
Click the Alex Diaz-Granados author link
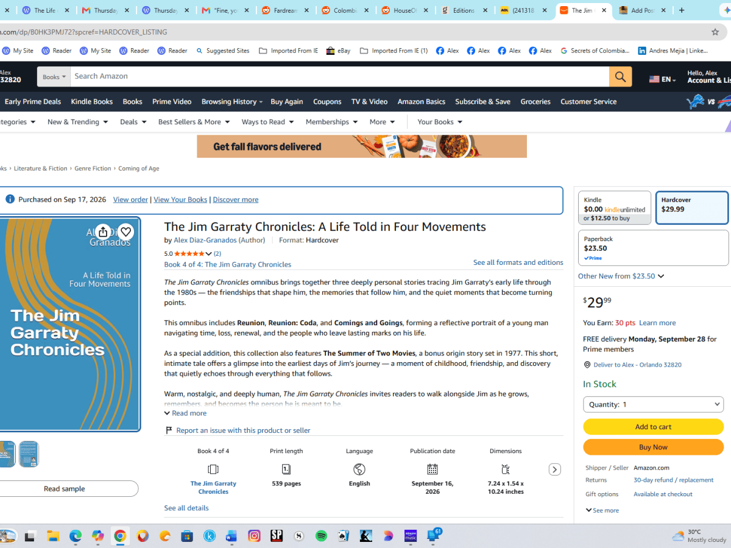(x=205, y=240)
